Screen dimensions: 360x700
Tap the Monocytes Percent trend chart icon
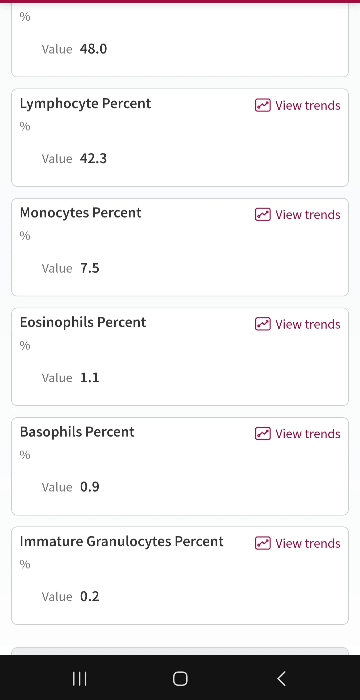pos(263,214)
